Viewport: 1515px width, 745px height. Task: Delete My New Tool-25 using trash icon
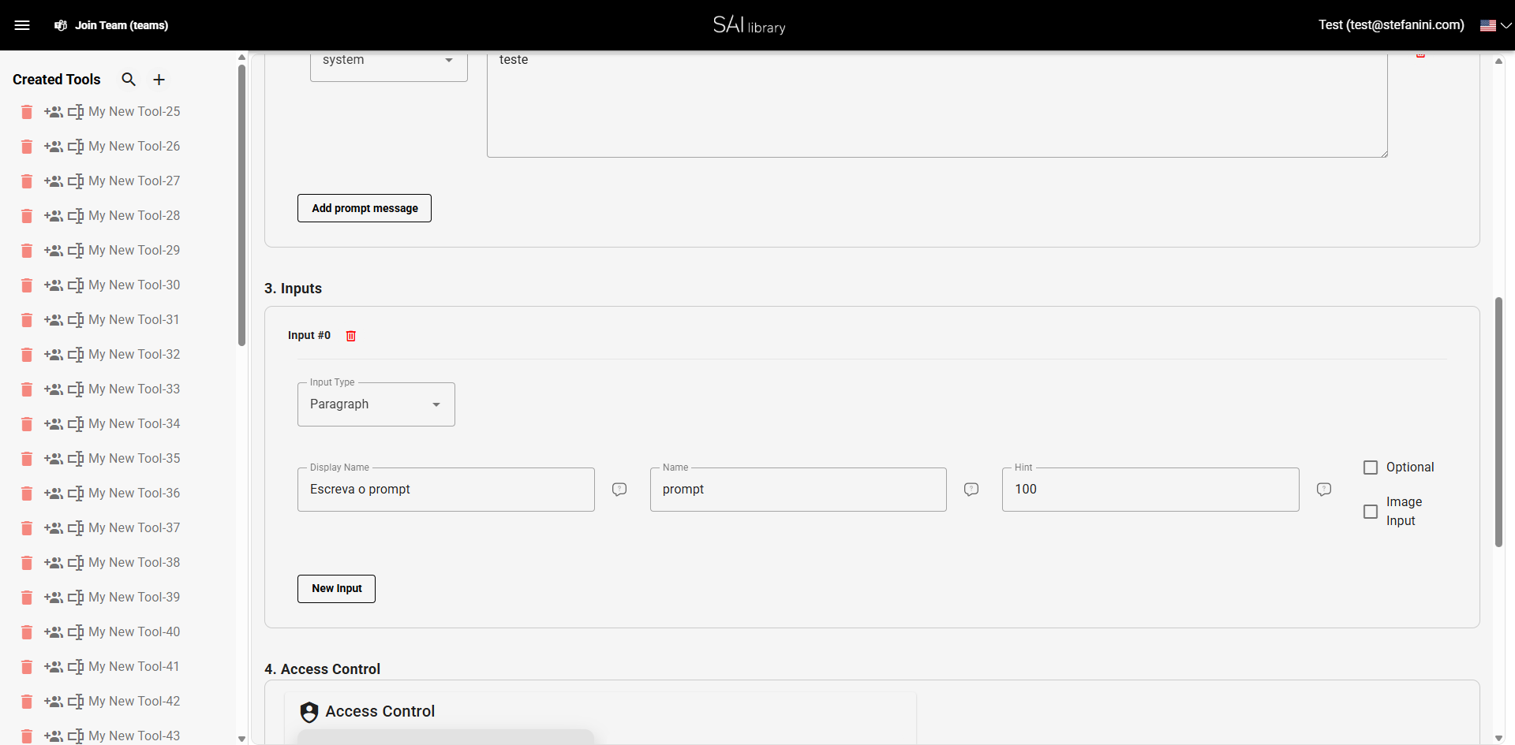point(26,112)
